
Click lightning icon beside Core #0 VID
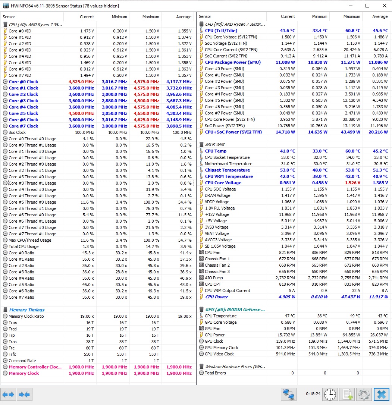[5, 31]
